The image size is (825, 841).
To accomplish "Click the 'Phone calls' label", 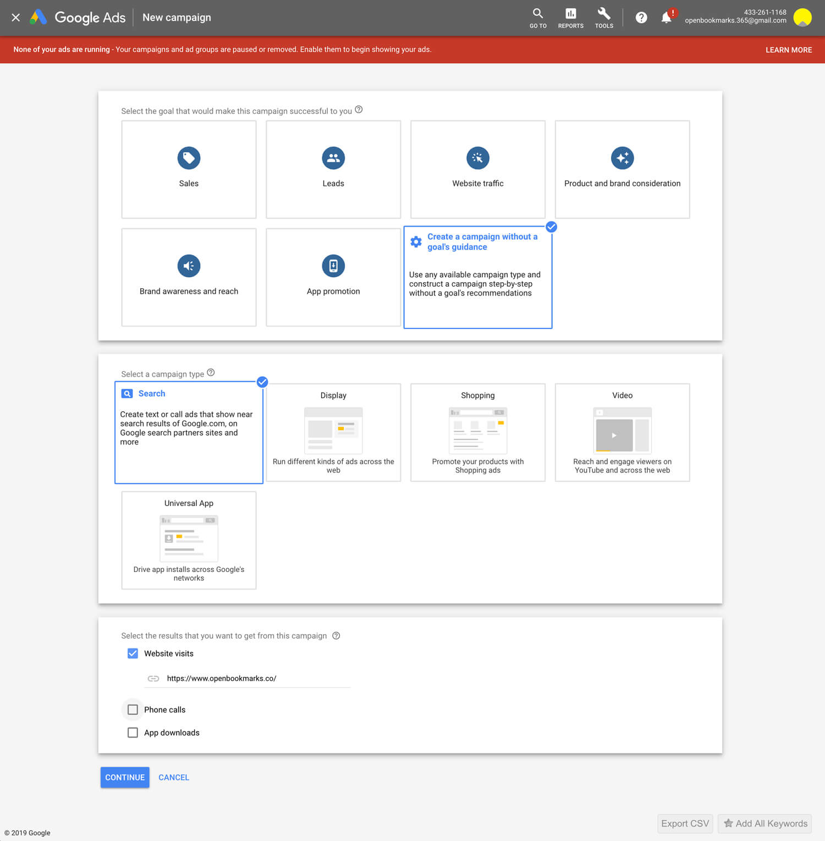I will point(164,710).
